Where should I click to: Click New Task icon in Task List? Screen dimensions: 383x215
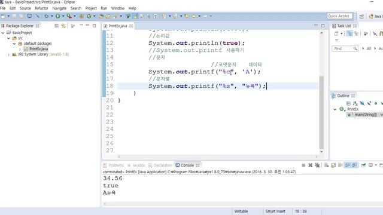tap(336, 33)
